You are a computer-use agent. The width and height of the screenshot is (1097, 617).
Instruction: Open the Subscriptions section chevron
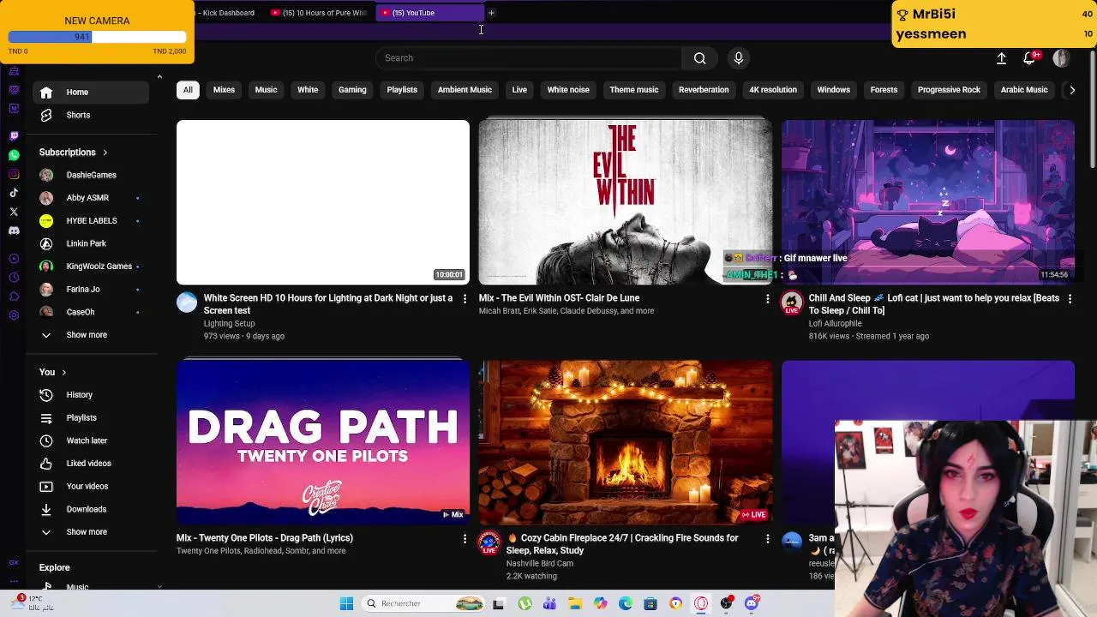[x=105, y=153]
